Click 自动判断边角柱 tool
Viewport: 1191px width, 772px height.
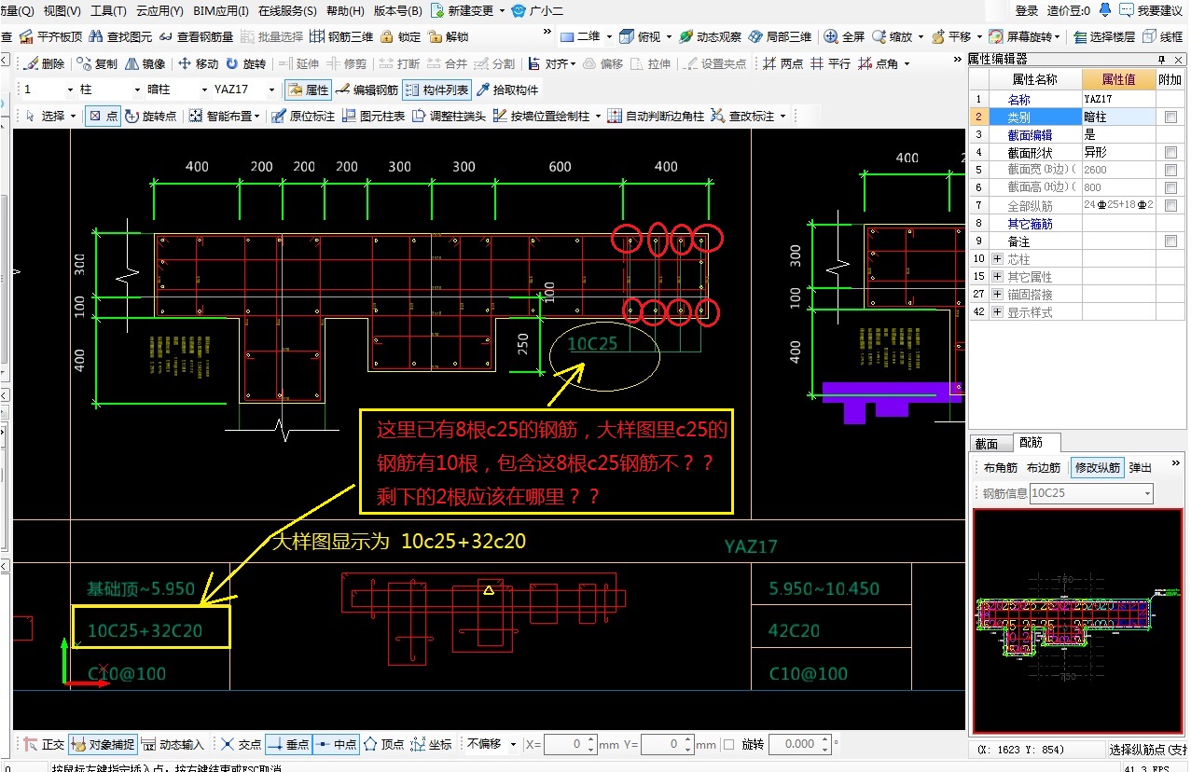coord(656,117)
